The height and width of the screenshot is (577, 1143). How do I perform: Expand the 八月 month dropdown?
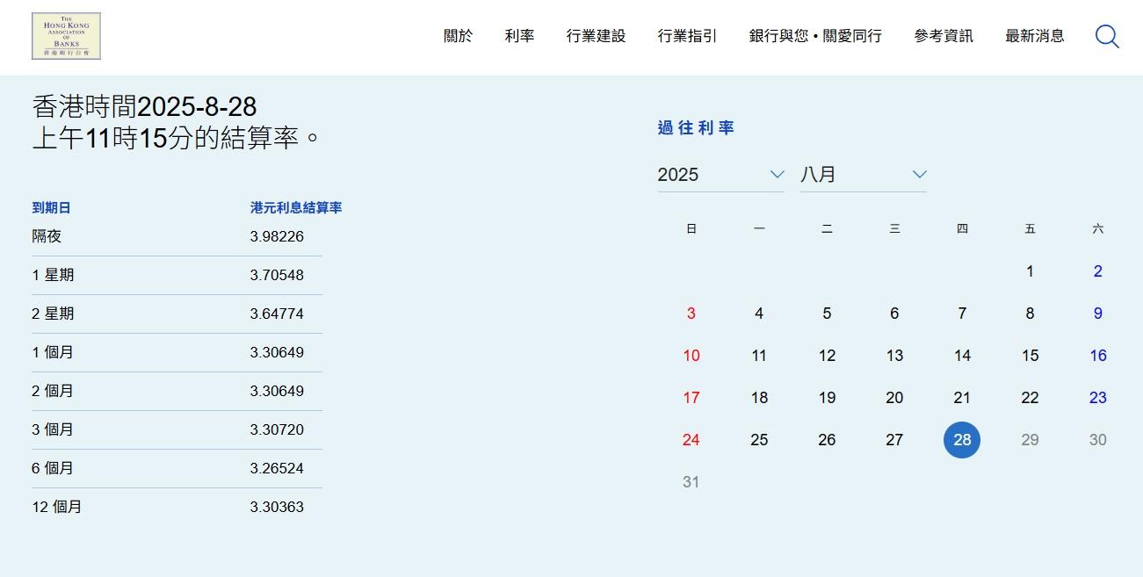tap(863, 175)
